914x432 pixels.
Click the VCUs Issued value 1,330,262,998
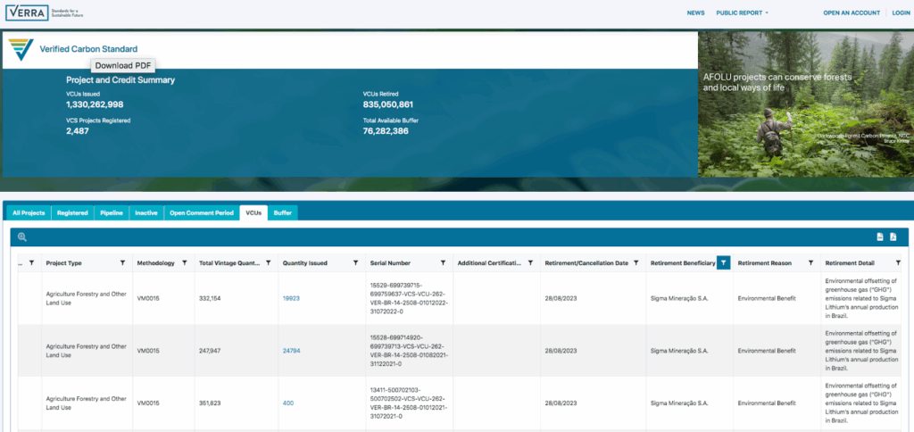coord(95,105)
